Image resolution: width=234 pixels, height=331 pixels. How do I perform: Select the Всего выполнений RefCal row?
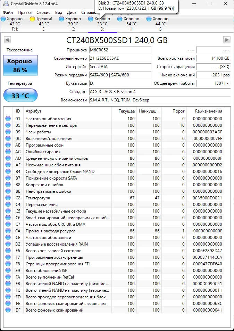coord(114,277)
